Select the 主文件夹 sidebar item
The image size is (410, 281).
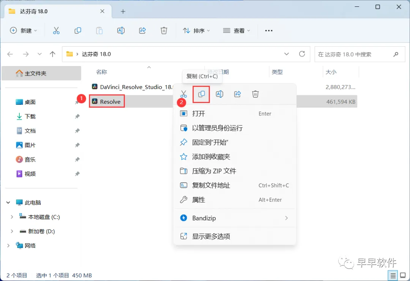click(41, 73)
